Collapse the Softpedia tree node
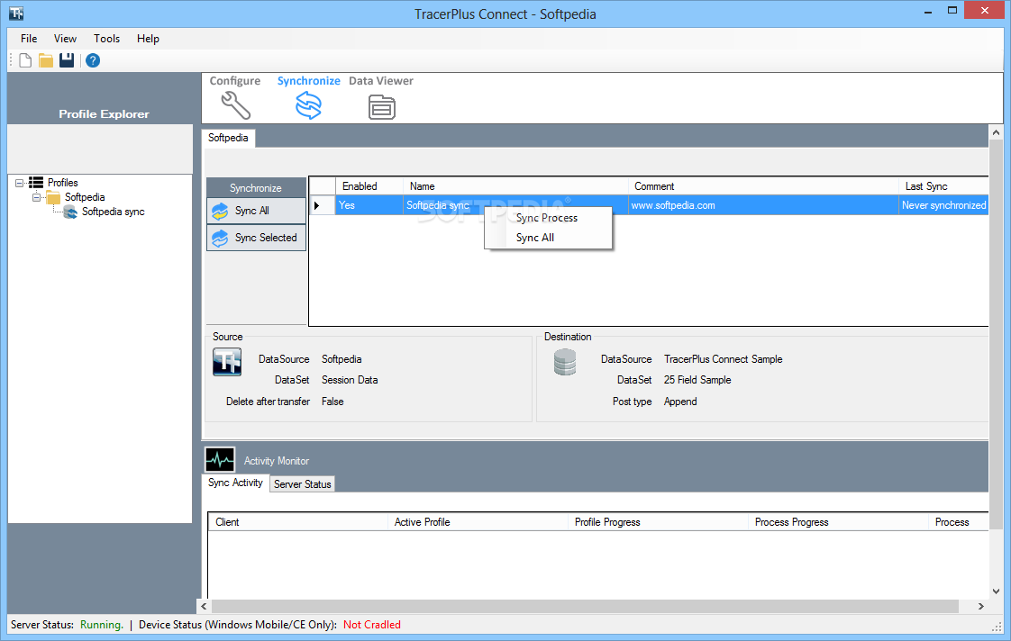 [37, 197]
